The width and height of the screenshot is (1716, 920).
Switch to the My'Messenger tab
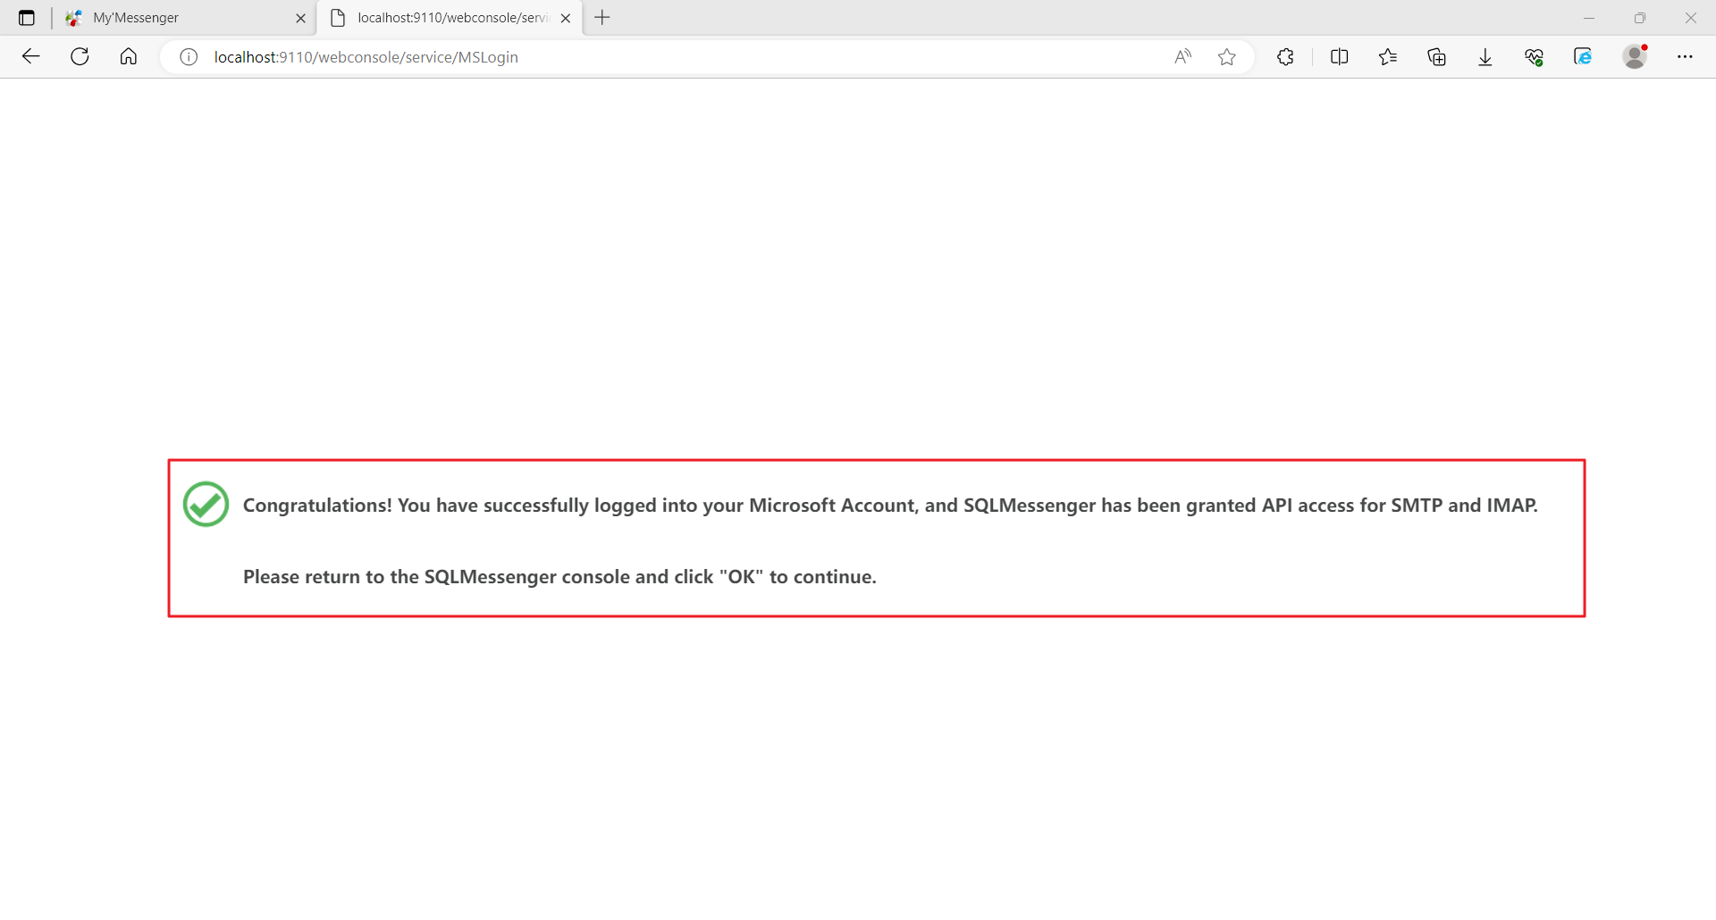pyautogui.click(x=185, y=18)
